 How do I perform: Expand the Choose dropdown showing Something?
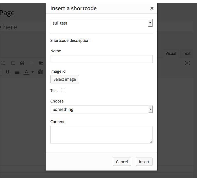pyautogui.click(x=101, y=109)
